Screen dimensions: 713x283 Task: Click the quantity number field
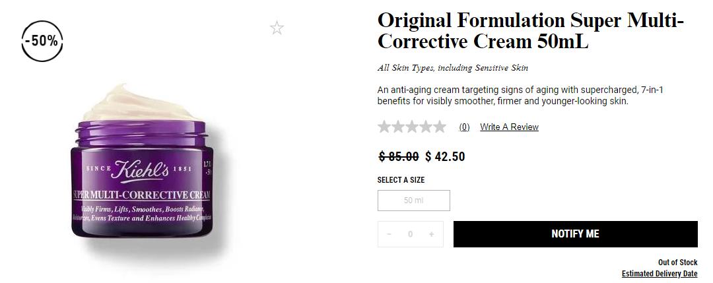[410, 234]
